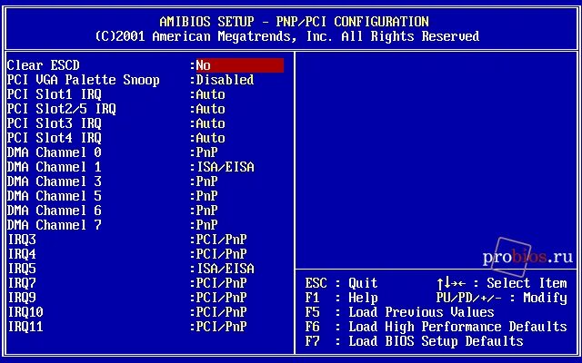Change Auto value for PCI Slot1 IRQ

pyautogui.click(x=210, y=94)
